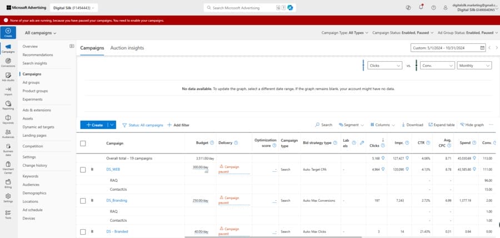The image size is (500, 238).
Task: Open Change history in side menu
Action: point(35,165)
